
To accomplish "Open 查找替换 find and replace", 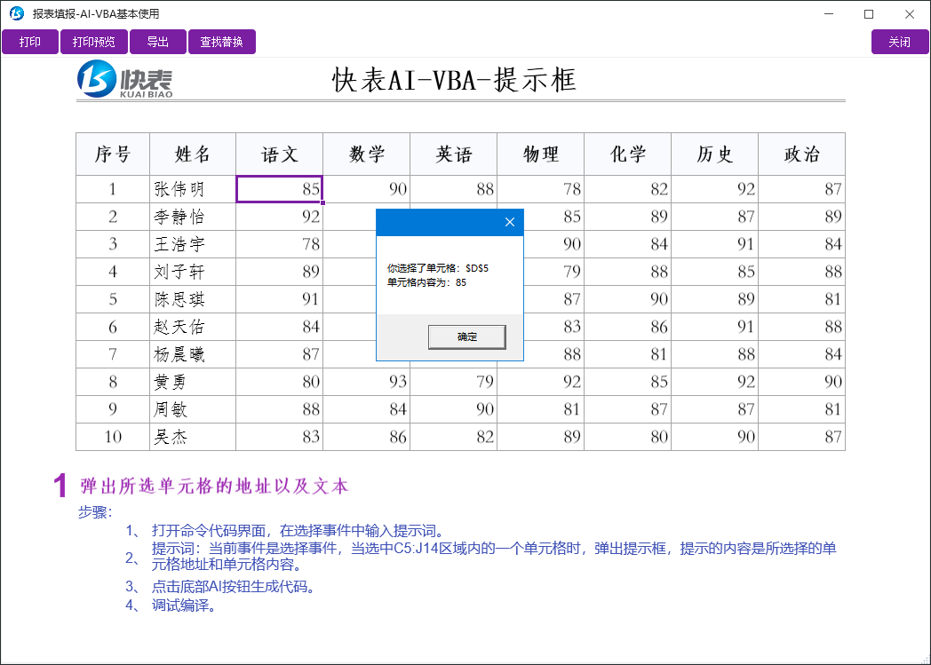I will (222, 42).
